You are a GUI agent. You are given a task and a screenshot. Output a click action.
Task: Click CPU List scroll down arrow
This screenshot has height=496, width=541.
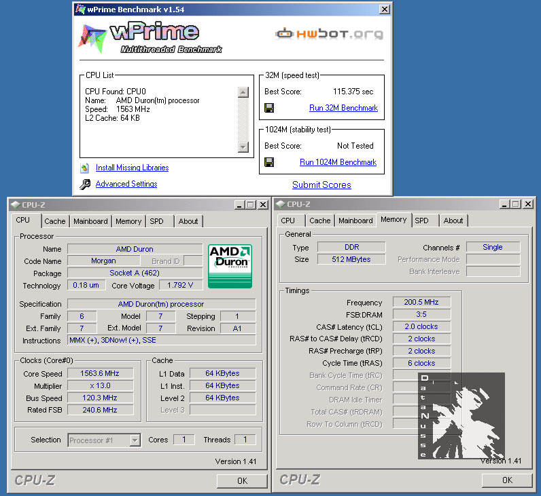[x=243, y=147]
